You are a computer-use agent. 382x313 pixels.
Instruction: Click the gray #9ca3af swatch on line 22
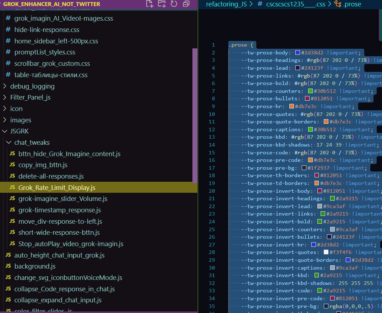click(320, 206)
